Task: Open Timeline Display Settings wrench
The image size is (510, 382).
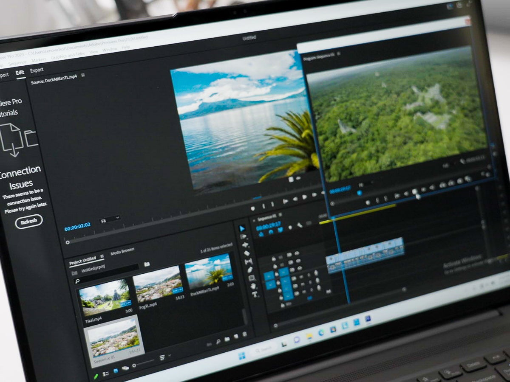Action: (300, 225)
